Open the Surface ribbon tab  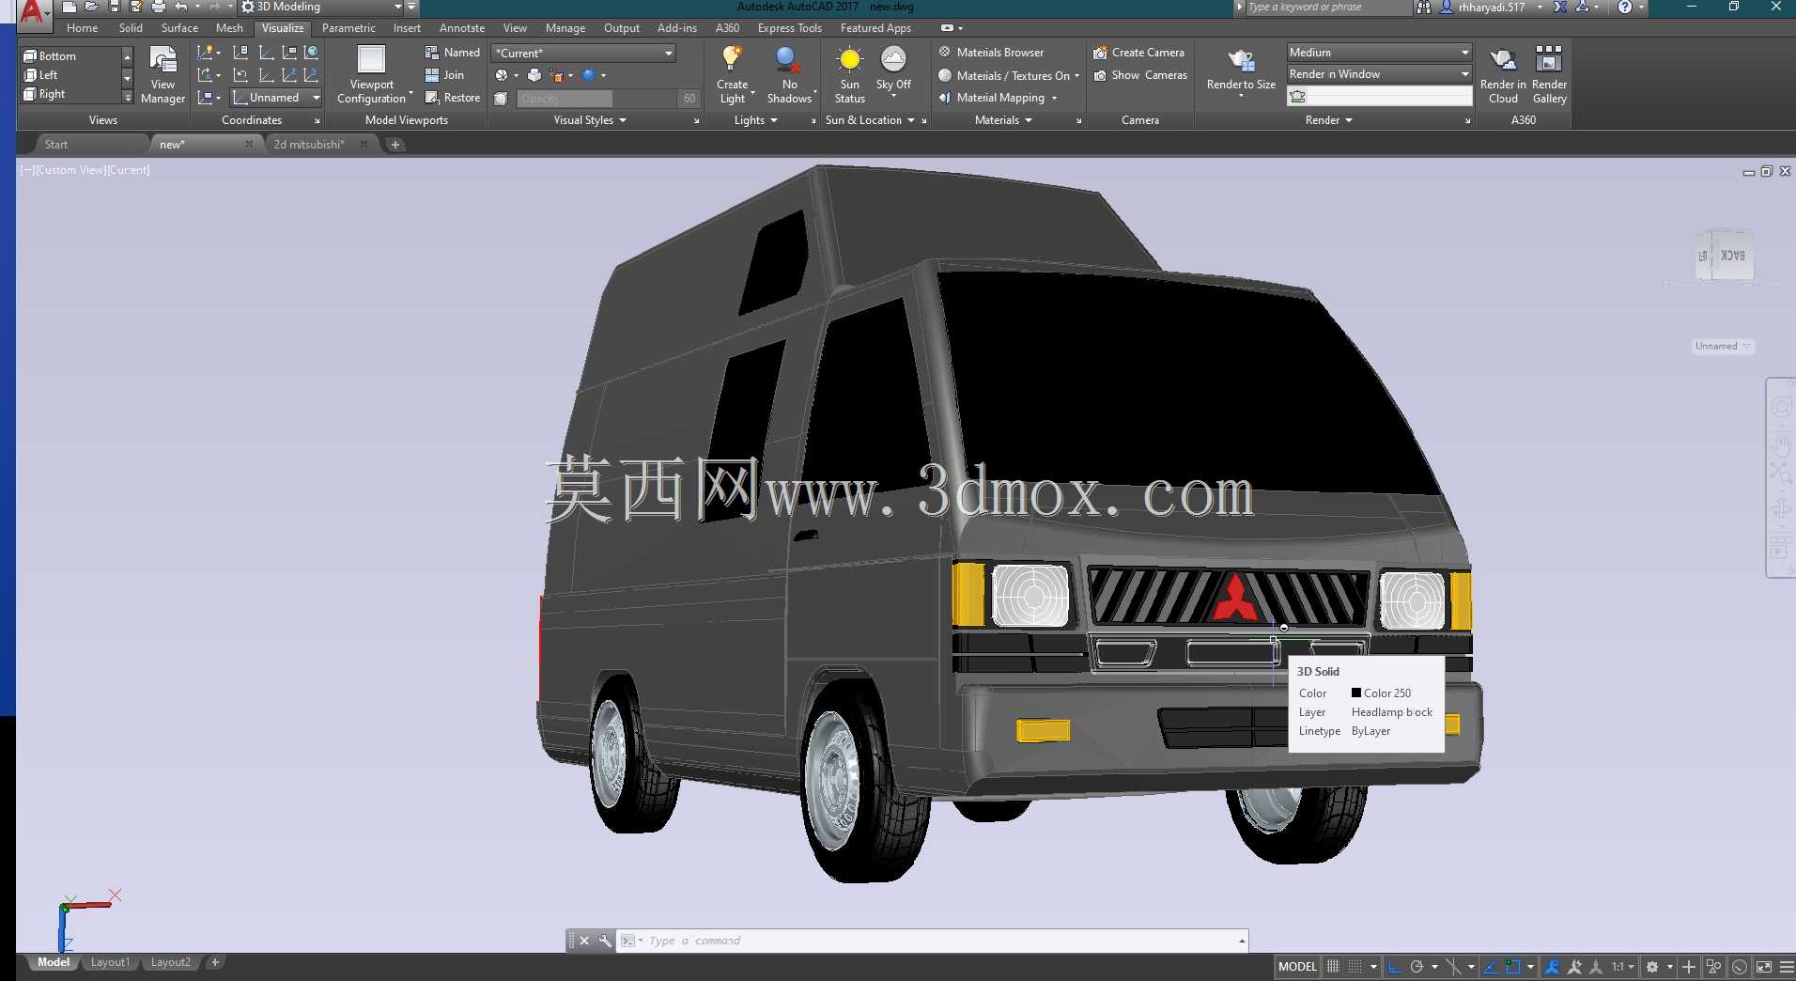coord(179,28)
